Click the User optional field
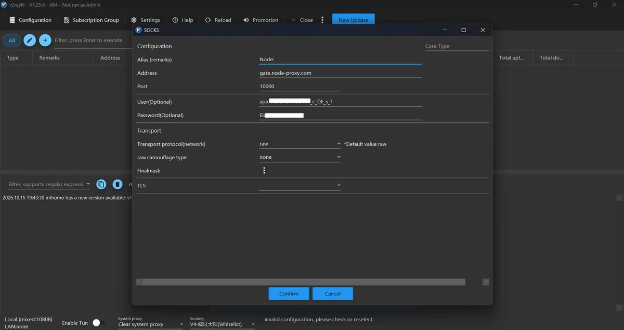The width and height of the screenshot is (624, 330). [340, 102]
